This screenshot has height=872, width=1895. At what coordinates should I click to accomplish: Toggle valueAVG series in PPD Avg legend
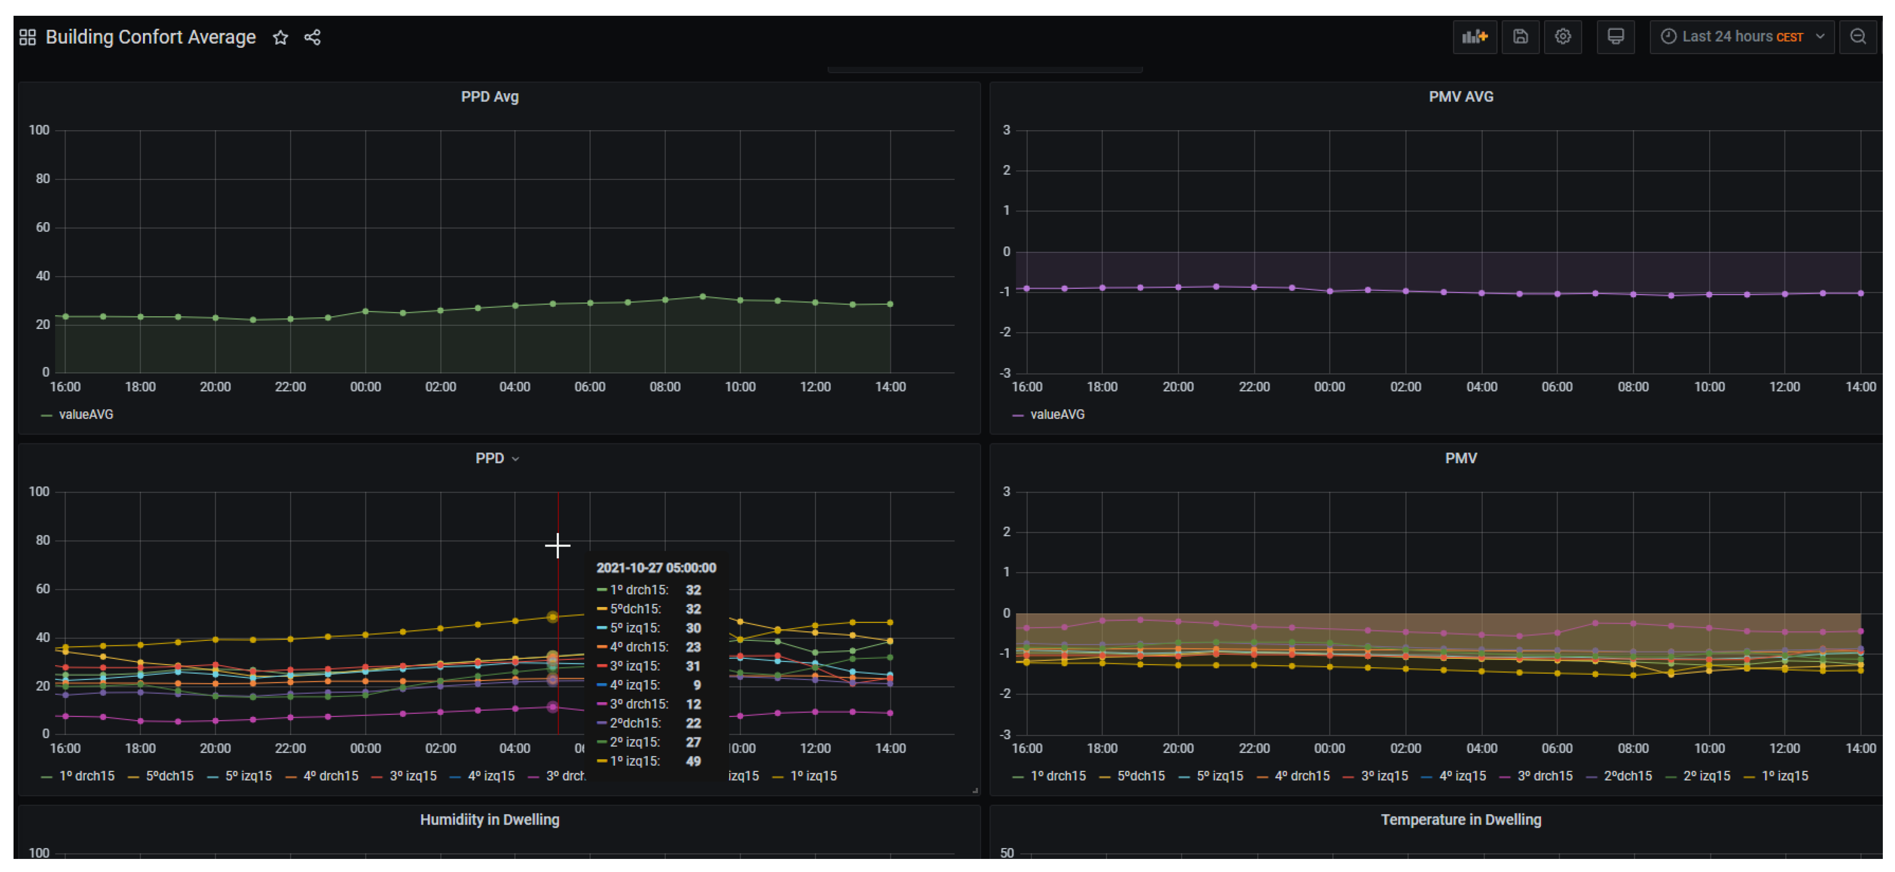[x=85, y=414]
